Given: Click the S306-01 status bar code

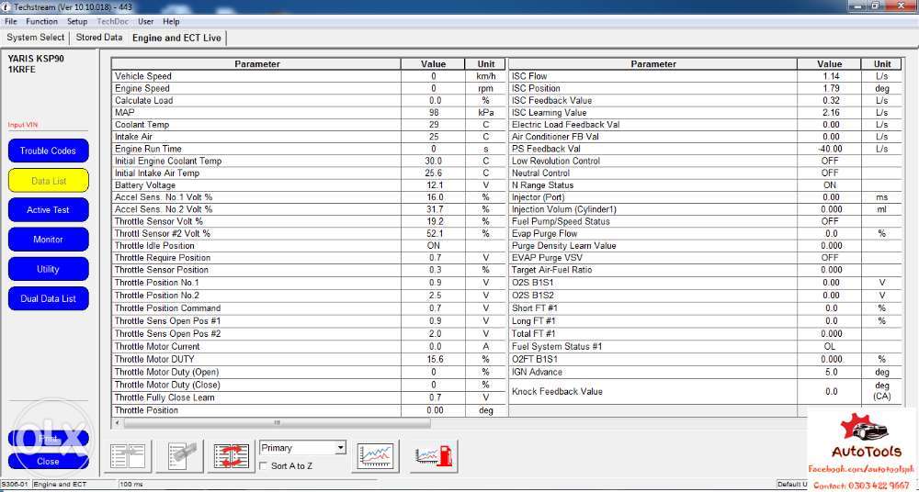Looking at the screenshot, I should (16, 485).
